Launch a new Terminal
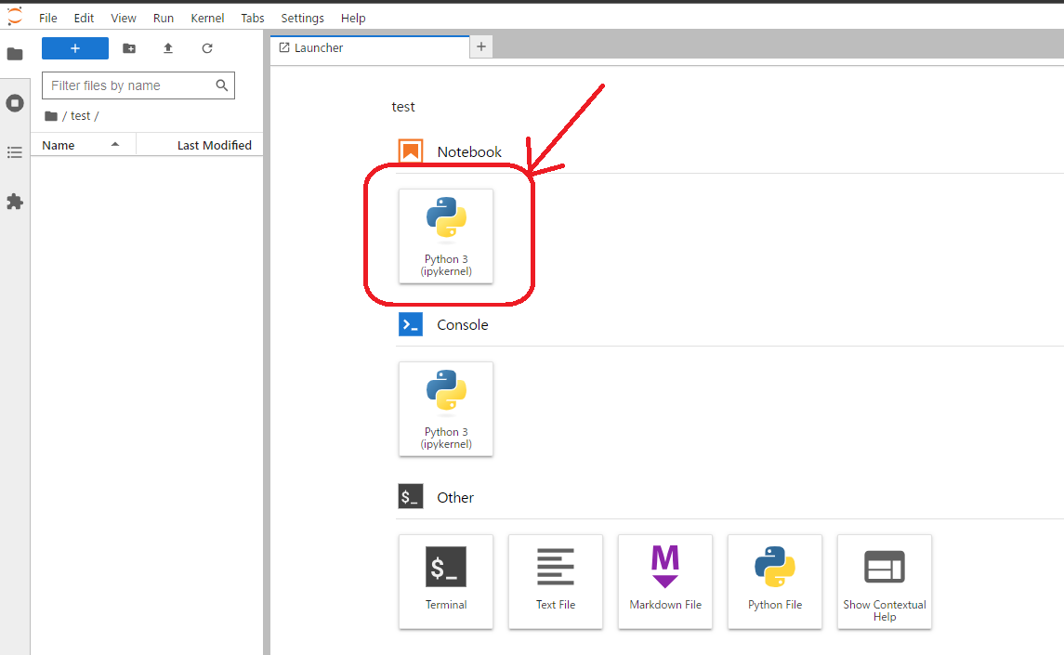The height and width of the screenshot is (655, 1064). 446,582
